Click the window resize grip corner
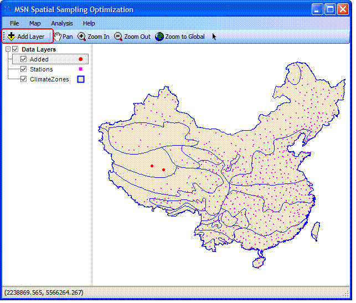The height and width of the screenshot is (303, 356). [347, 294]
